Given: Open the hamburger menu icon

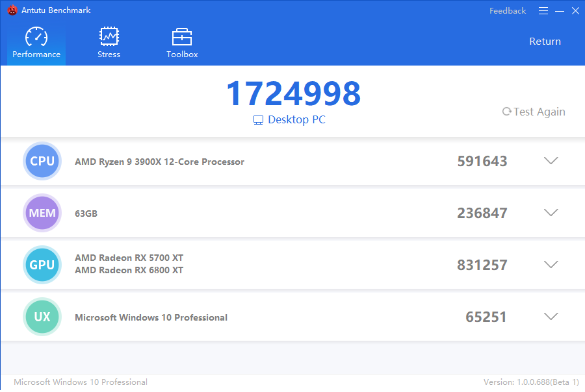Looking at the screenshot, I should pos(543,11).
